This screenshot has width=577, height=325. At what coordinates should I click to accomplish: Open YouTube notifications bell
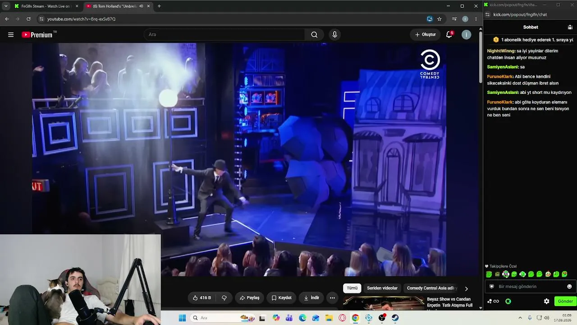click(449, 35)
